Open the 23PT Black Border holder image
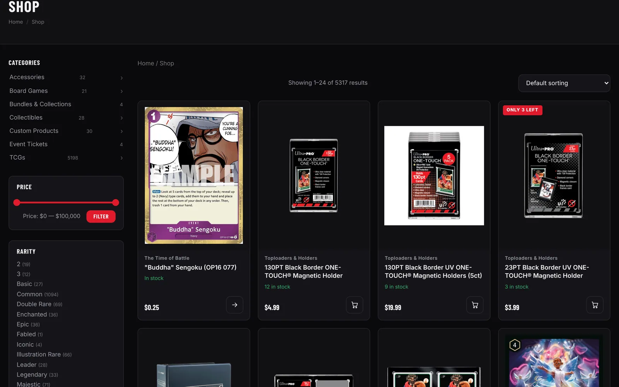619x387 pixels. click(554, 175)
